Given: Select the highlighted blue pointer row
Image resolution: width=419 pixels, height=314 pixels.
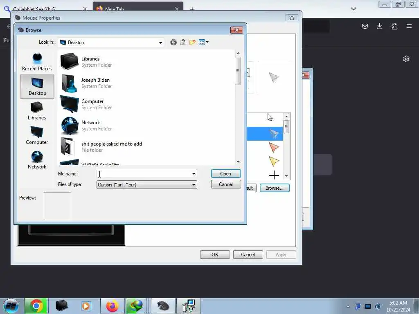Looking at the screenshot, I should coord(265,134).
